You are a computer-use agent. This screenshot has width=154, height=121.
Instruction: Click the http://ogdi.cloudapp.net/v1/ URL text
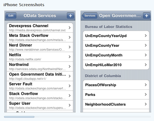(x=28, y=79)
